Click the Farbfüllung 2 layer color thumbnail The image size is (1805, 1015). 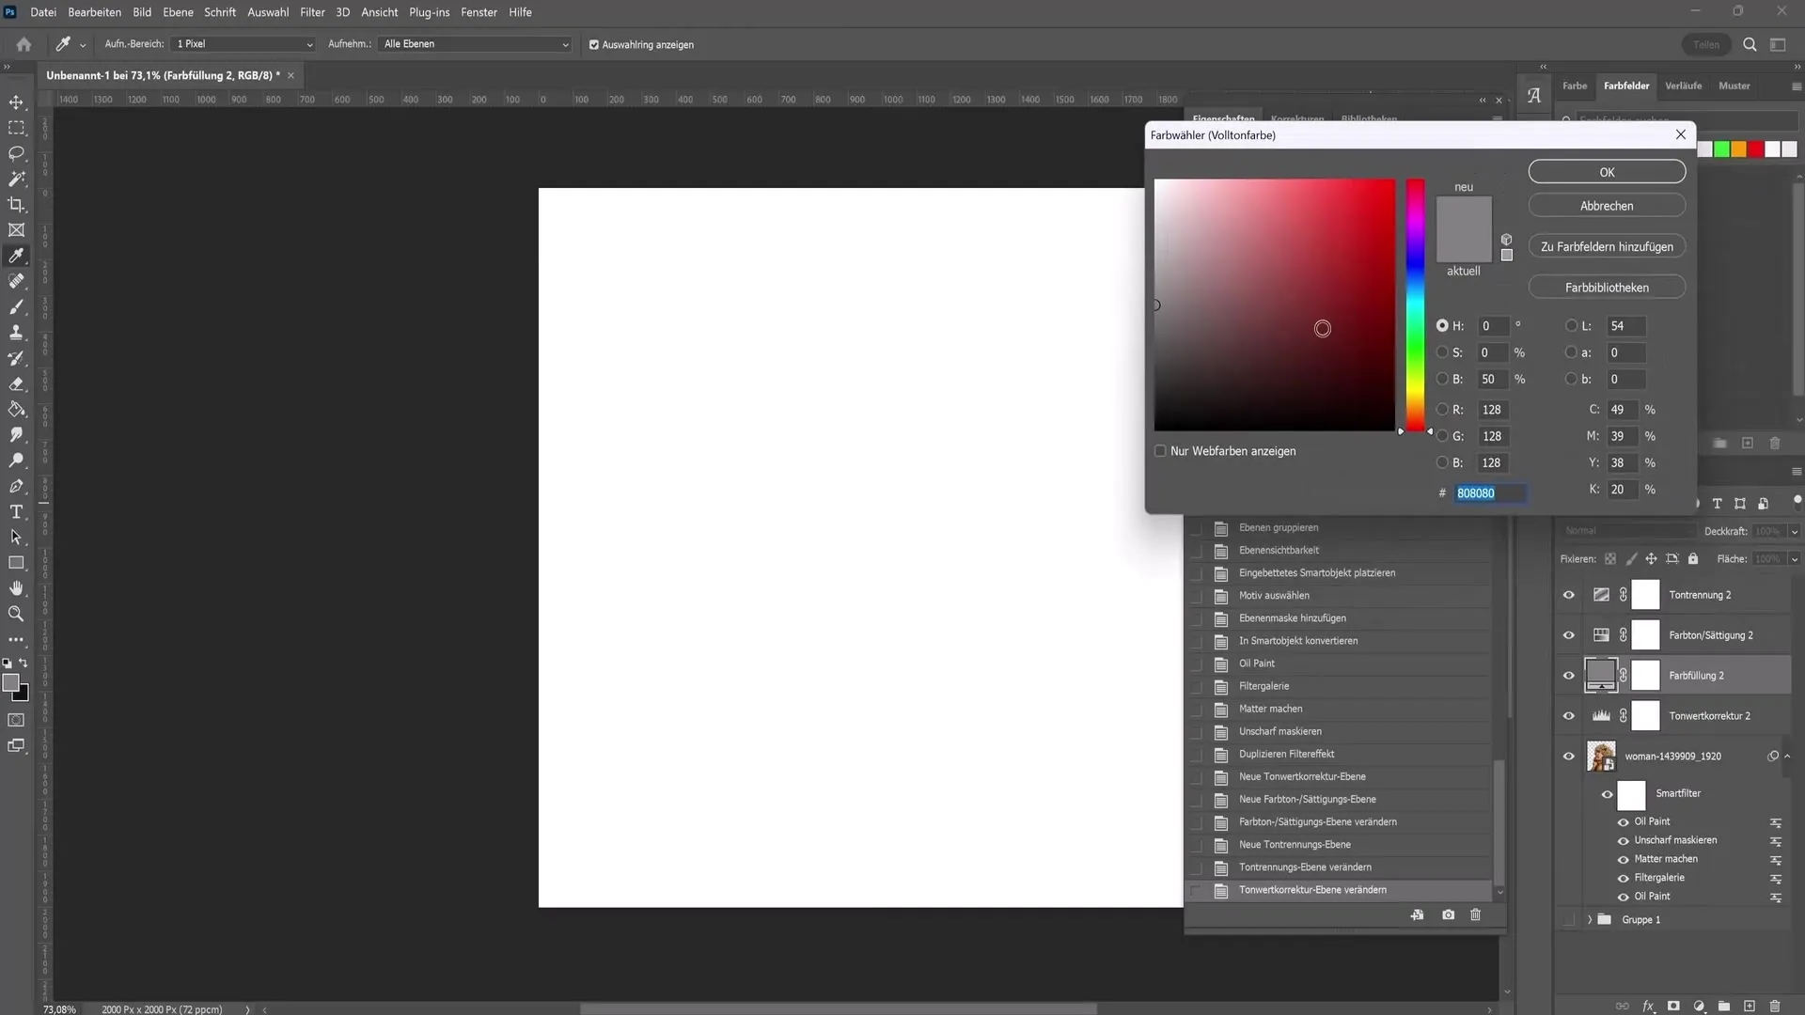tap(1600, 674)
